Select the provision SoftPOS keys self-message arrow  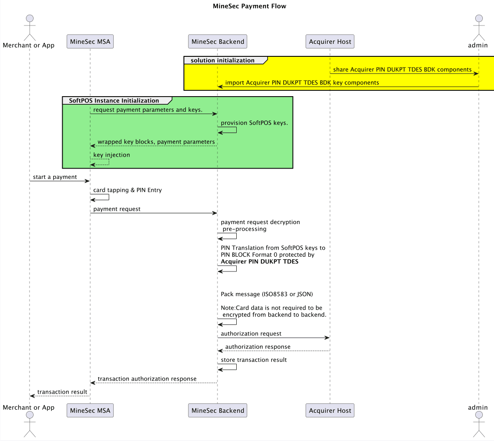pyautogui.click(x=226, y=129)
